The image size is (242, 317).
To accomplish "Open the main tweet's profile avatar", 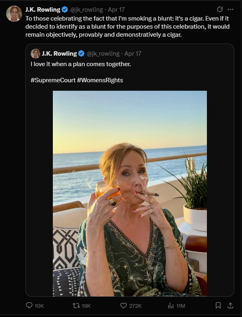I will click(14, 14).
